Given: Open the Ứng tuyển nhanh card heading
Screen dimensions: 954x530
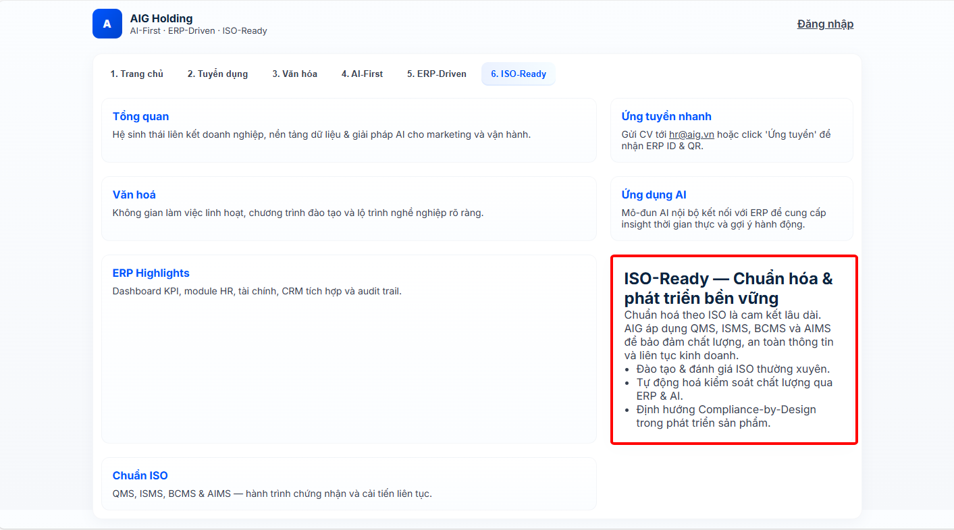Looking at the screenshot, I should coord(666,116).
